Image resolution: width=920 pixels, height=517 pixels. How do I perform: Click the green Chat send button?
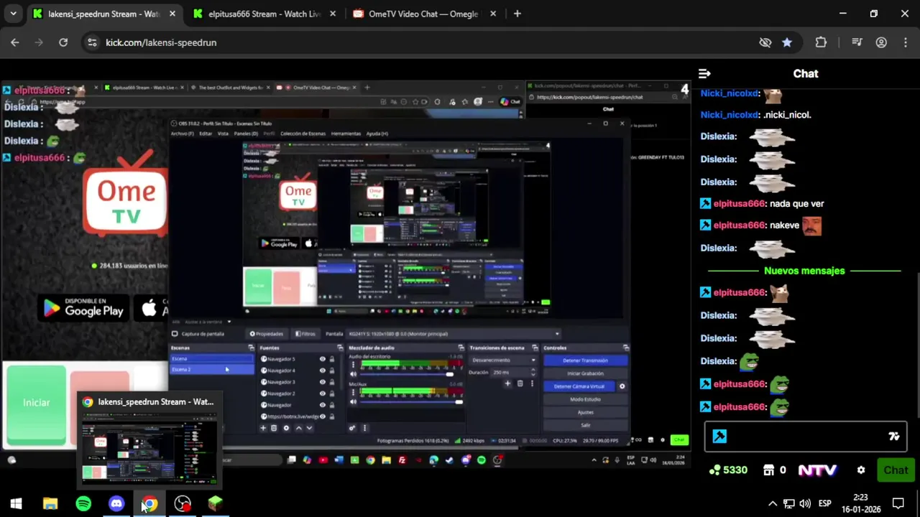896,470
